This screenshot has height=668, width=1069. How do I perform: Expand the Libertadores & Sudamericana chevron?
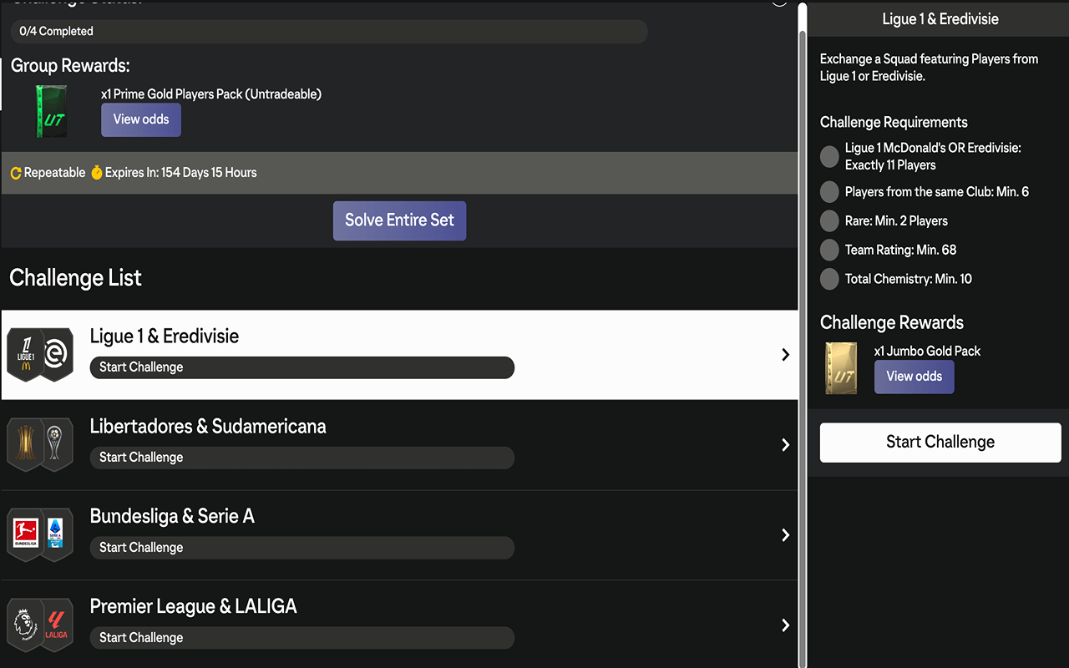[785, 445]
